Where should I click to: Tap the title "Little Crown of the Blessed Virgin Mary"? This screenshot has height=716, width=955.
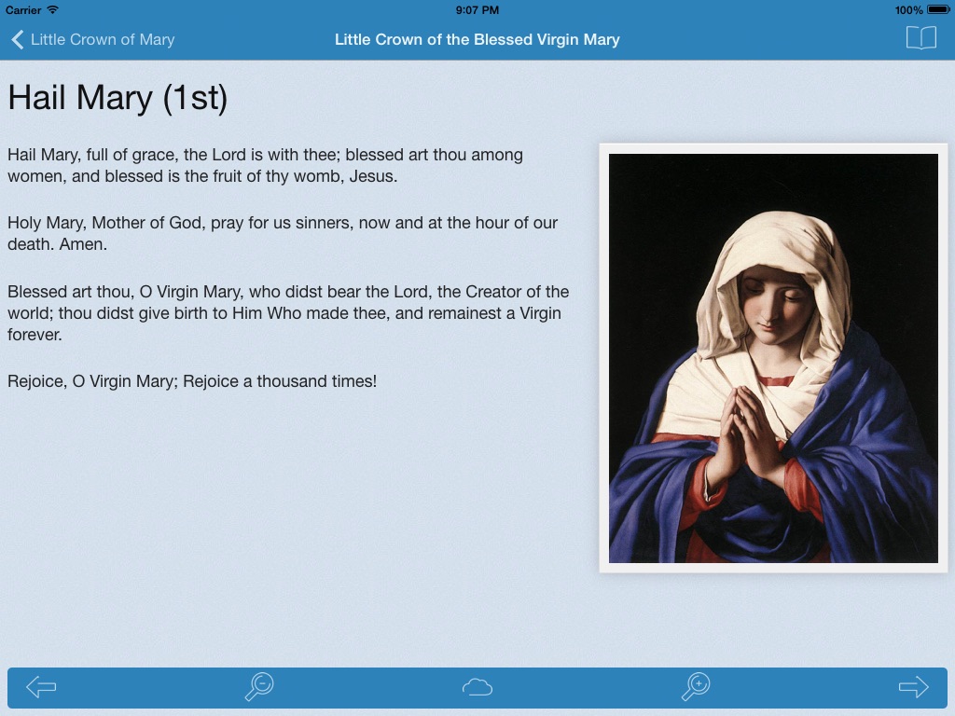pos(477,39)
